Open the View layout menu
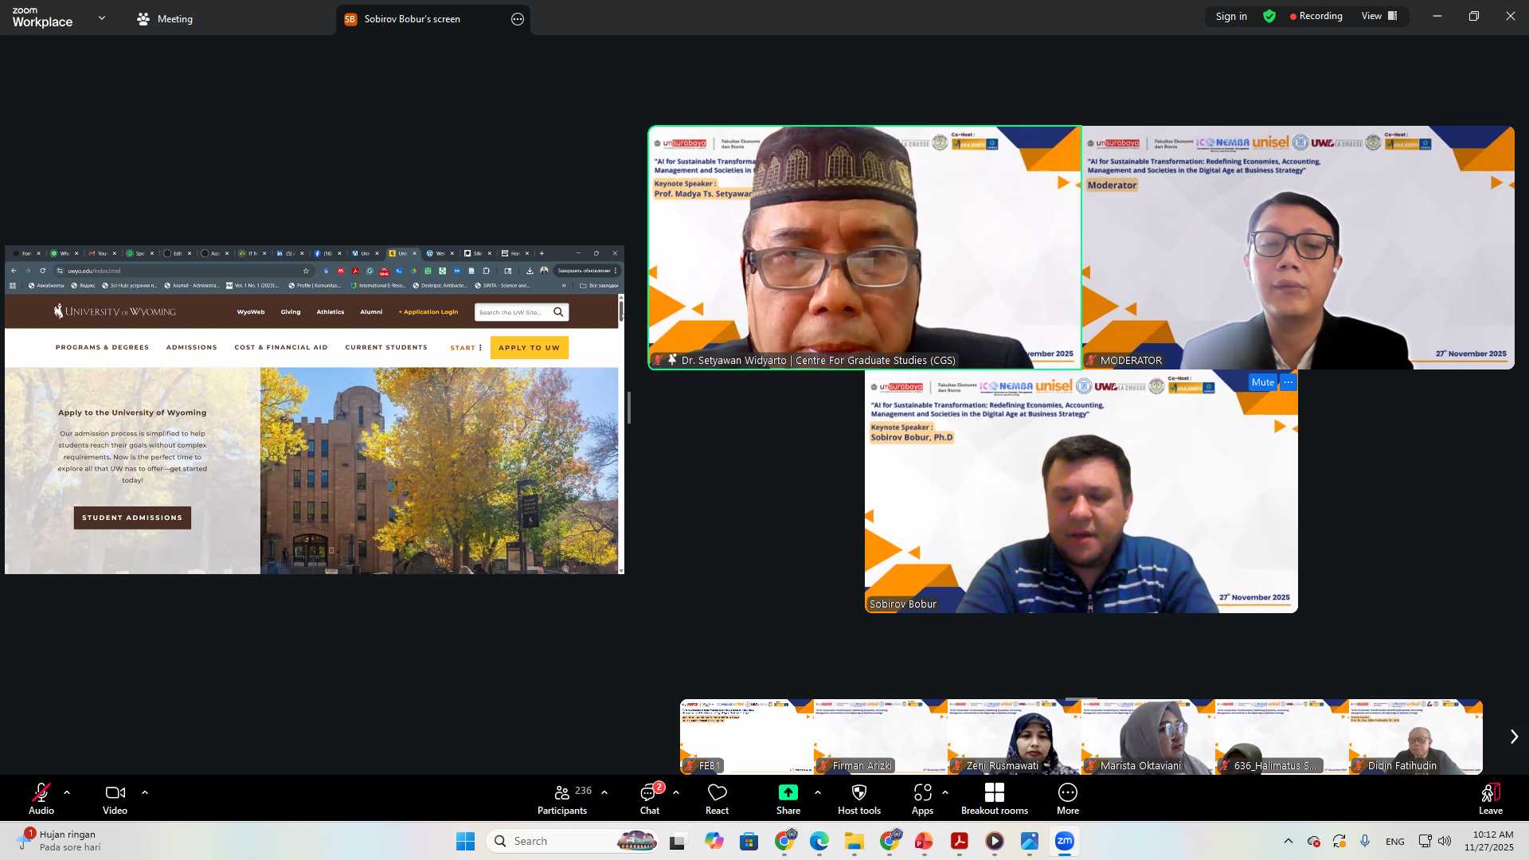This screenshot has width=1529, height=860. click(x=1379, y=16)
